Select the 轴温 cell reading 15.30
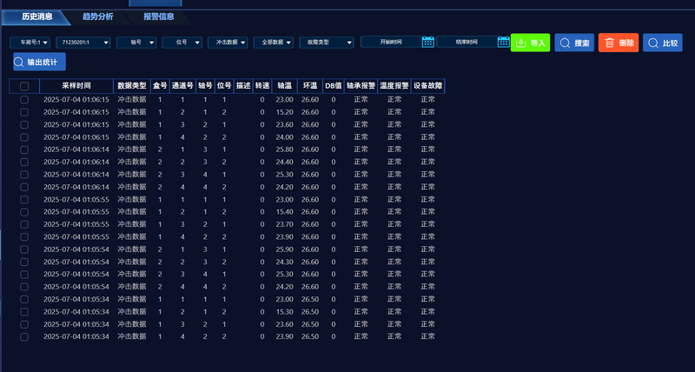The height and width of the screenshot is (372, 695). point(285,312)
